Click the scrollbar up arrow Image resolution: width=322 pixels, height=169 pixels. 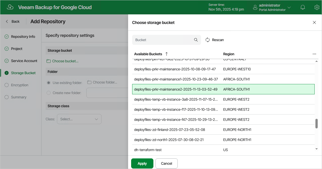[316, 61]
